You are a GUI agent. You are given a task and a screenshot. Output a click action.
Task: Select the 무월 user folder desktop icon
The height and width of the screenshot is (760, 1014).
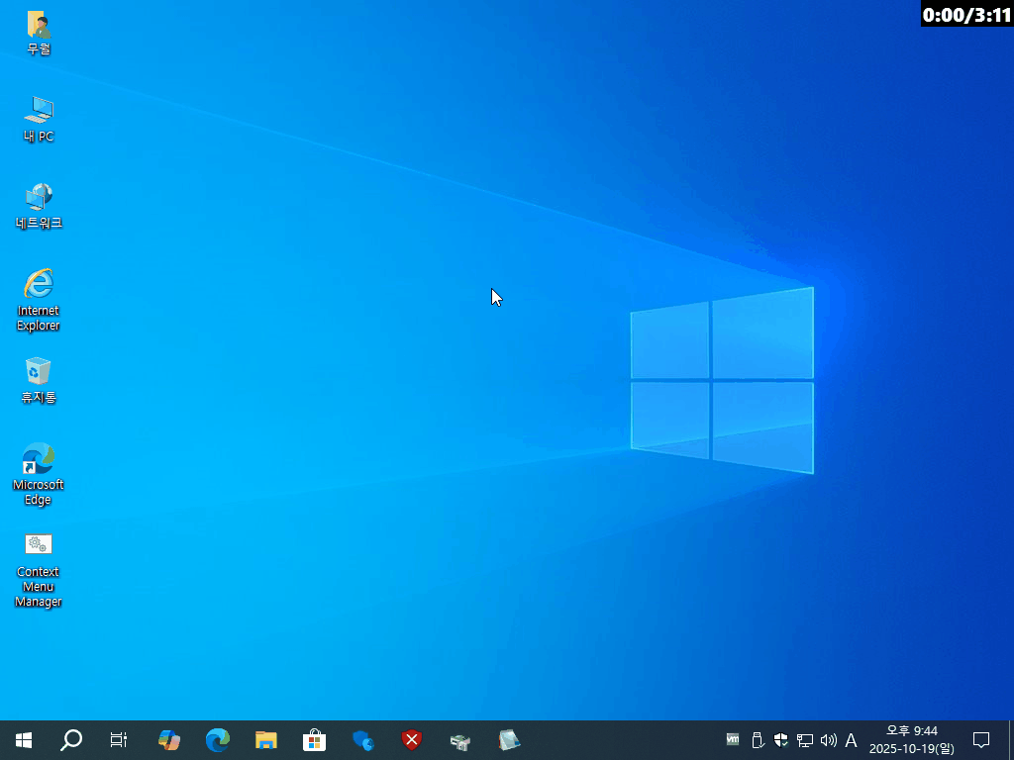tap(39, 33)
